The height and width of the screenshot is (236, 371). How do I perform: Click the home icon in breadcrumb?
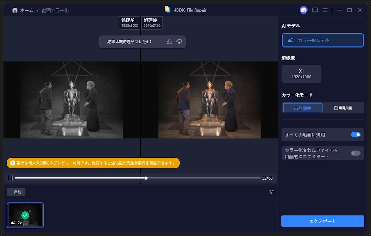pos(15,10)
